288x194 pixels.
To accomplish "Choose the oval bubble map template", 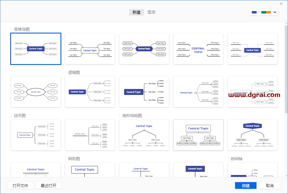I will pos(36,92).
